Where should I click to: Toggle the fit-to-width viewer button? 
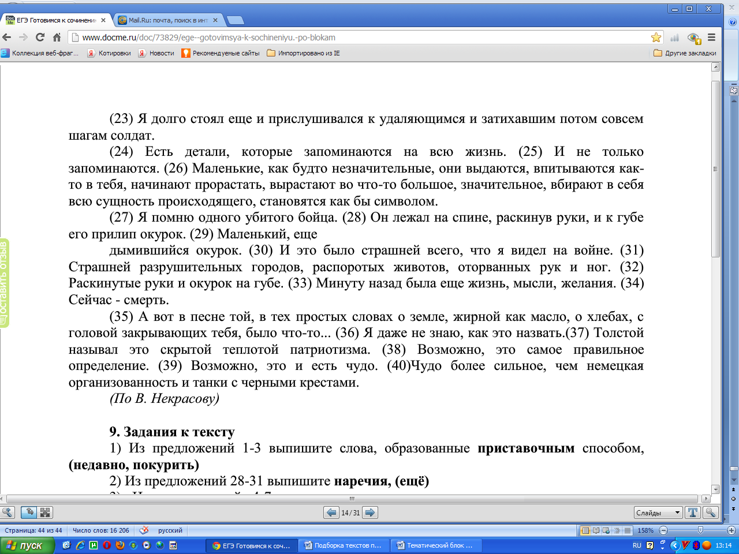(x=29, y=512)
